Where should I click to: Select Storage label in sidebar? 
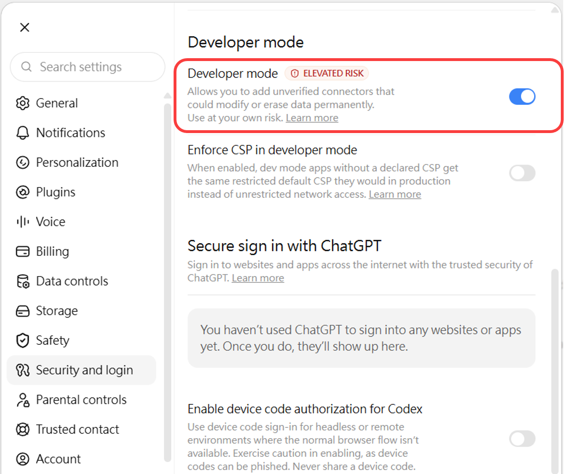point(57,311)
